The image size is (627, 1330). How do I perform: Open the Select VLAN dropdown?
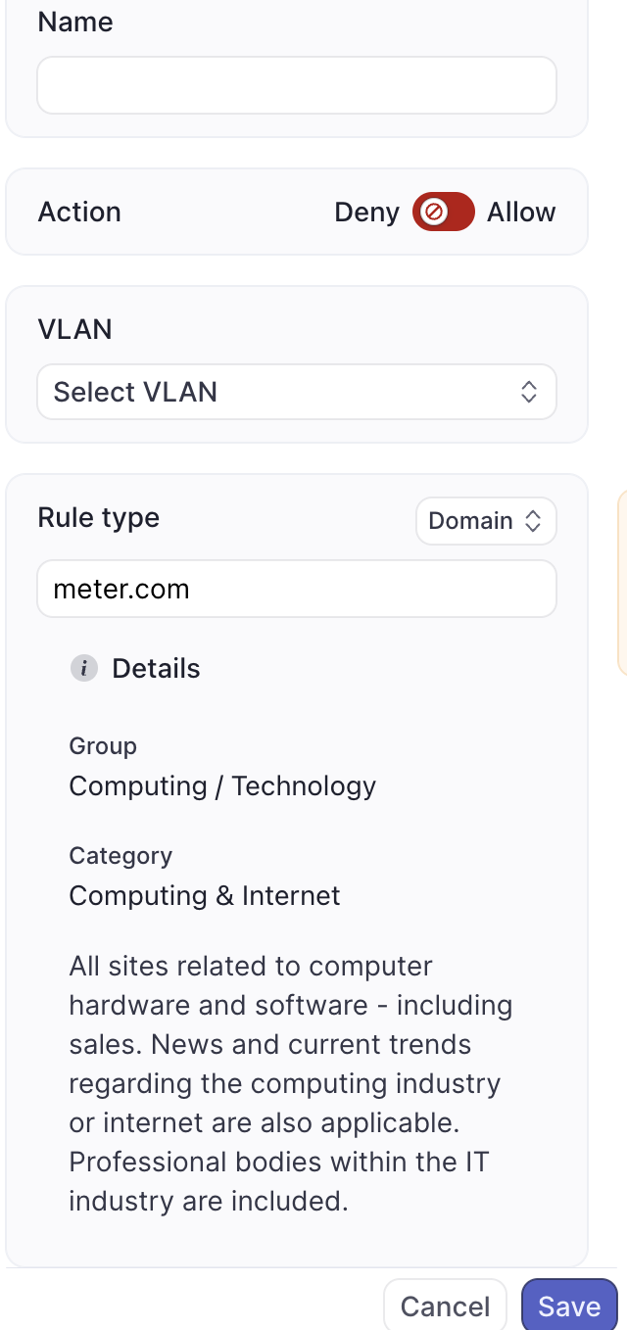[296, 392]
